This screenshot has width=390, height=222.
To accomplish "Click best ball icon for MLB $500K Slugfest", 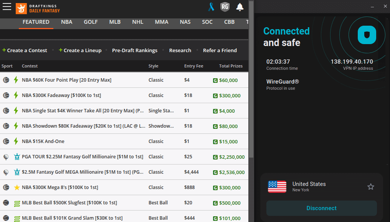I will coord(17,204).
